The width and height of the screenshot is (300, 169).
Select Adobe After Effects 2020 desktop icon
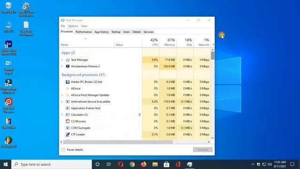click(x=8, y=48)
